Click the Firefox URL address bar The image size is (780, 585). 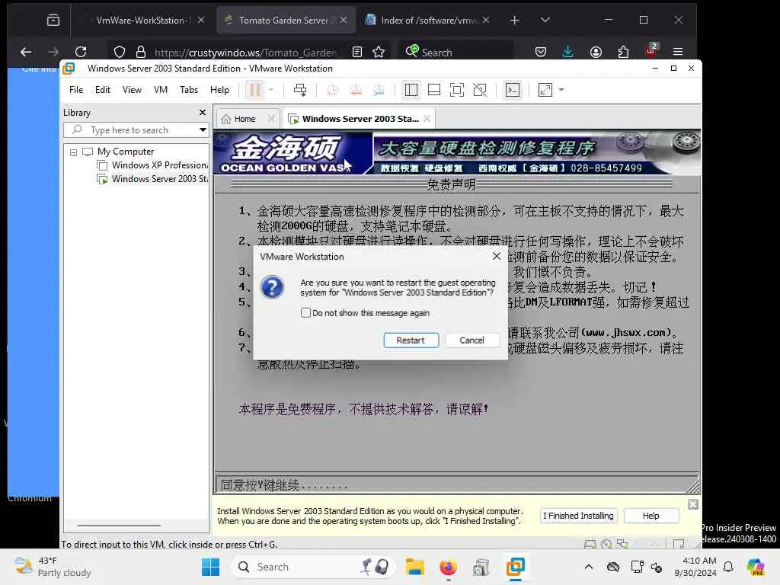coord(245,53)
